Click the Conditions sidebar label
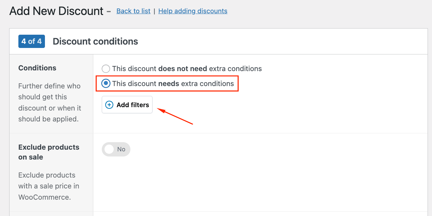The width and height of the screenshot is (432, 216). [x=37, y=68]
